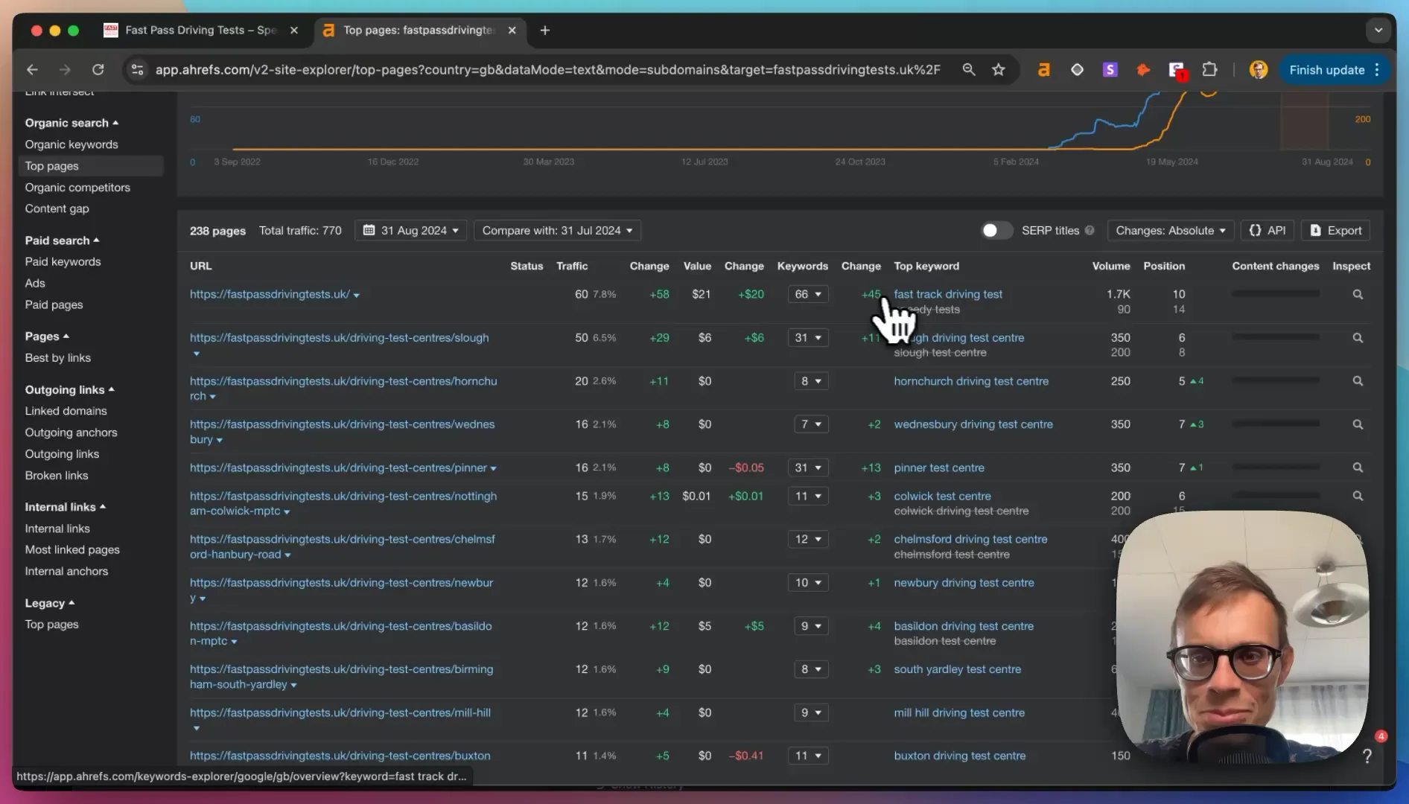1409x804 pixels.
Task: Open the browser extensions puzzle icon
Action: click(1210, 70)
